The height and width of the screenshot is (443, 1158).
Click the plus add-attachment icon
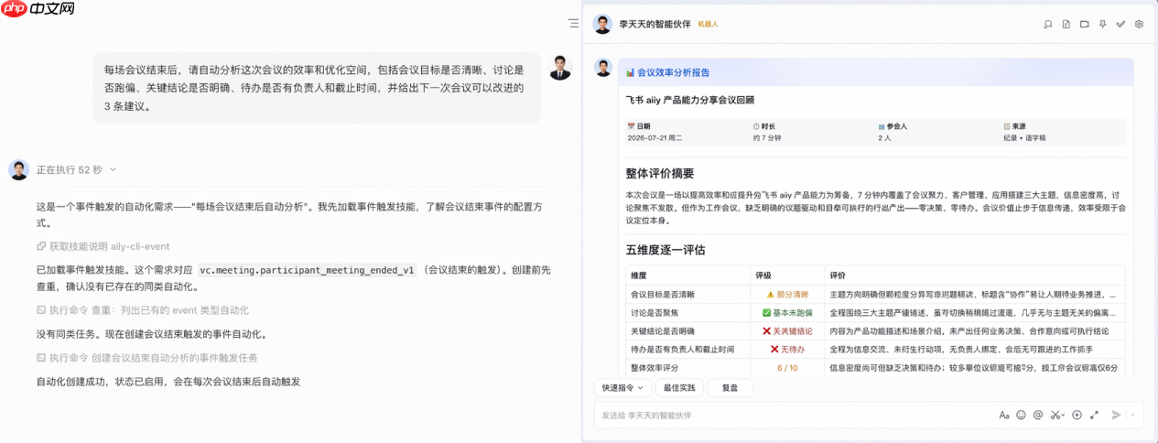1077,415
